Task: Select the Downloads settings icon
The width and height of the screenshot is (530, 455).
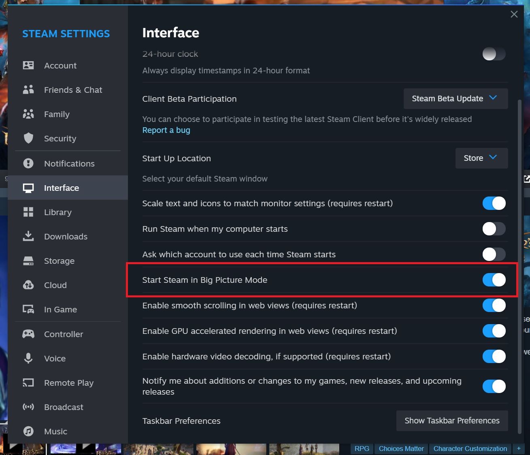Action: [x=28, y=236]
